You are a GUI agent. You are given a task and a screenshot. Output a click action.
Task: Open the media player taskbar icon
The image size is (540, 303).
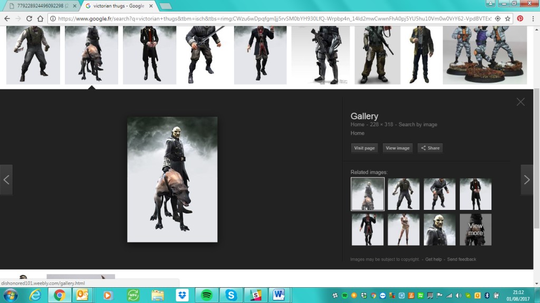(108, 295)
